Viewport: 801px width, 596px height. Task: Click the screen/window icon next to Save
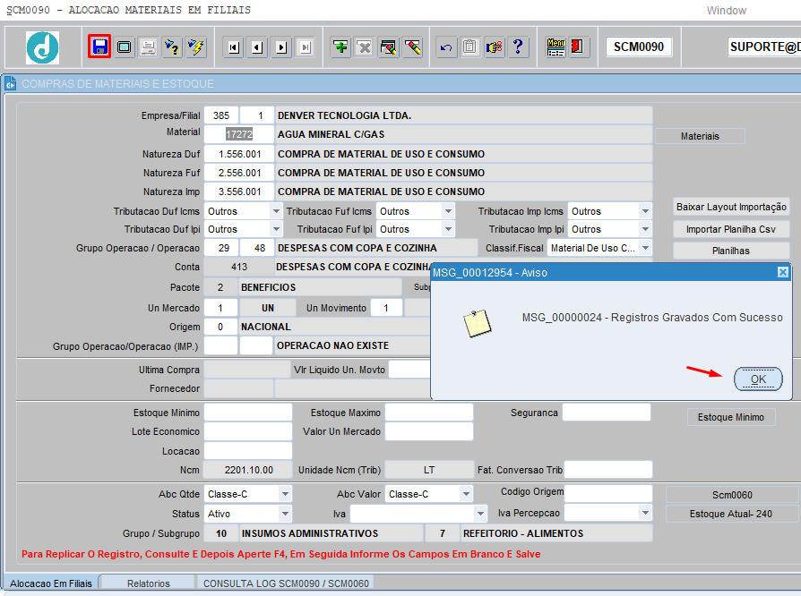(x=124, y=47)
